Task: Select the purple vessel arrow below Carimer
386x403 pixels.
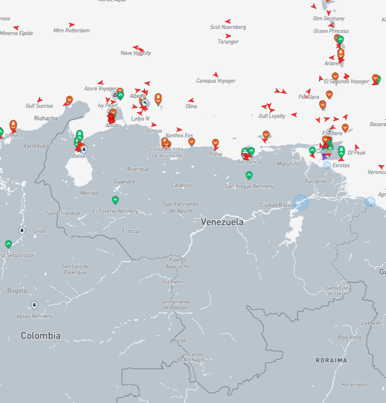Action: 325,156
